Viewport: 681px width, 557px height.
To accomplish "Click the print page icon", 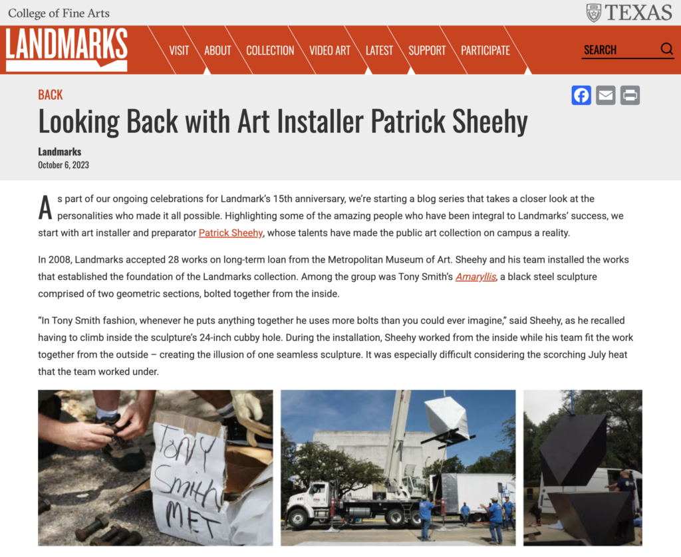I will click(630, 96).
